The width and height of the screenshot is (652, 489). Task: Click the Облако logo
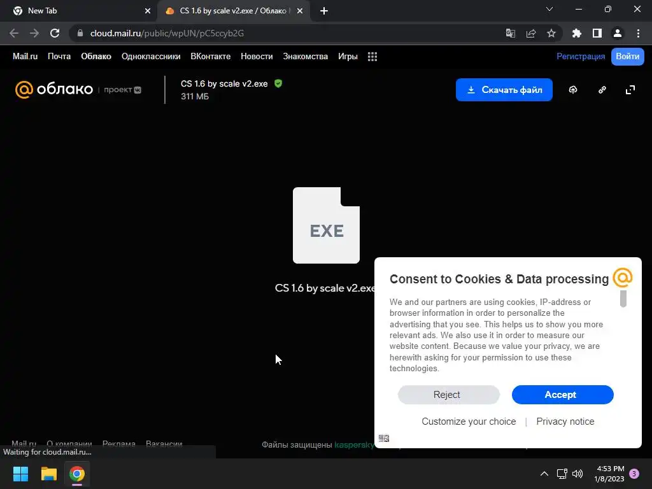pyautogui.click(x=54, y=89)
